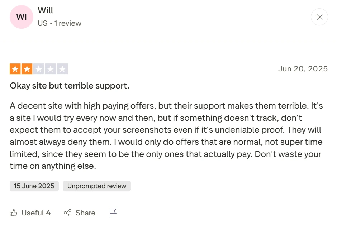The height and width of the screenshot is (229, 337).
Task: Click the fourth grey rating star
Action: coord(51,69)
